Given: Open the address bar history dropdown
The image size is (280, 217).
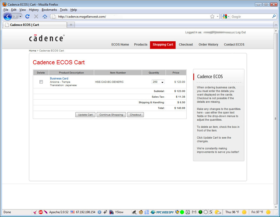Looking at the screenshot, I should (217, 17).
